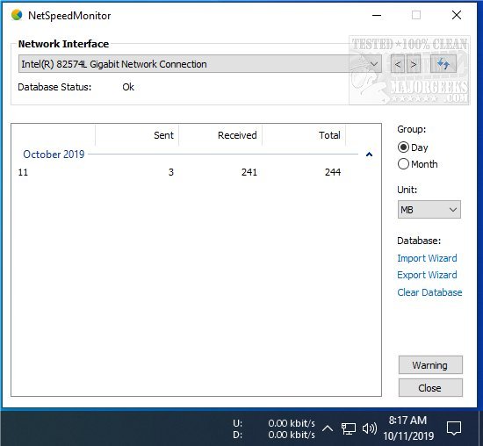Collapse the October 2019 group chevron

tap(369, 154)
